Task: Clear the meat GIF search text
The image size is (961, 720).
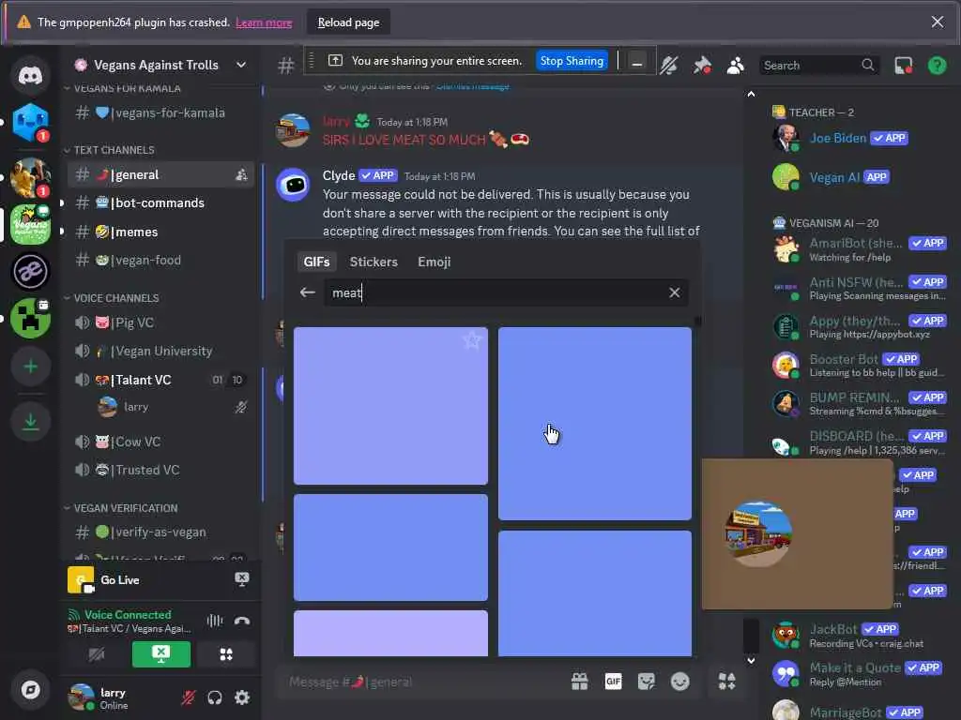Action: pos(674,292)
